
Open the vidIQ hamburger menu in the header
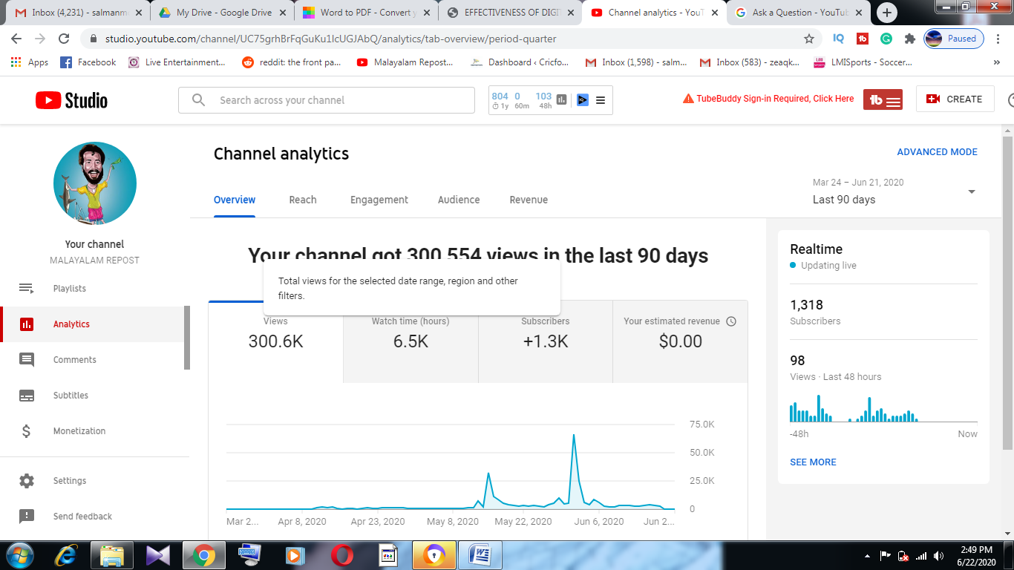[601, 100]
